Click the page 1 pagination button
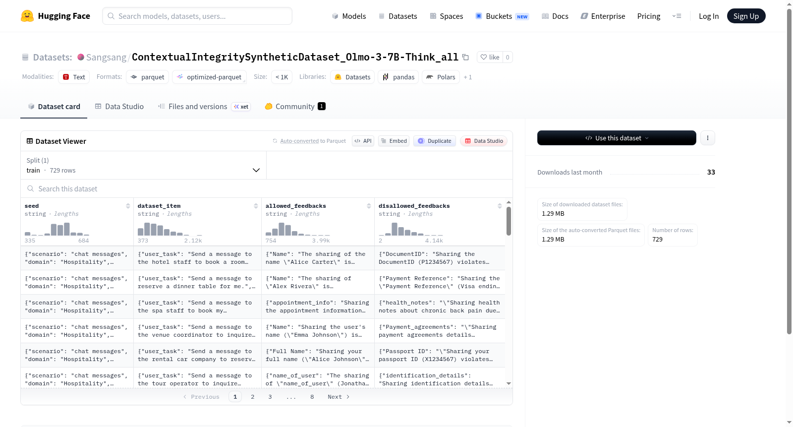 [235, 397]
